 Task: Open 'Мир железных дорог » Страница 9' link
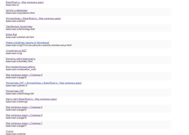click(24, 115)
